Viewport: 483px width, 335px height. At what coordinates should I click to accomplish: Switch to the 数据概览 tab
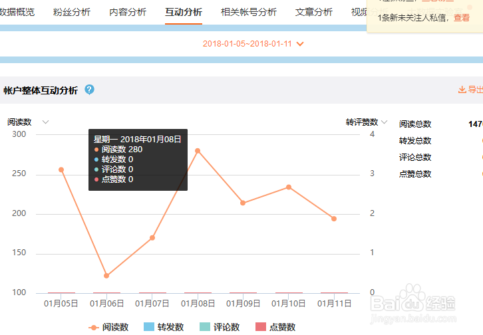click(x=17, y=12)
